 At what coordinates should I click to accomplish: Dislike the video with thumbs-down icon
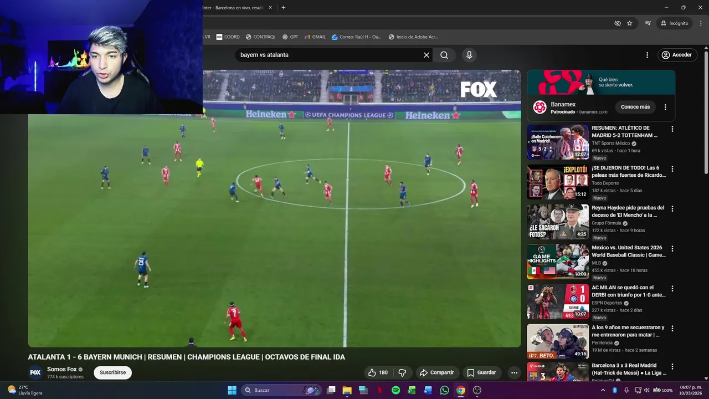[x=403, y=372]
